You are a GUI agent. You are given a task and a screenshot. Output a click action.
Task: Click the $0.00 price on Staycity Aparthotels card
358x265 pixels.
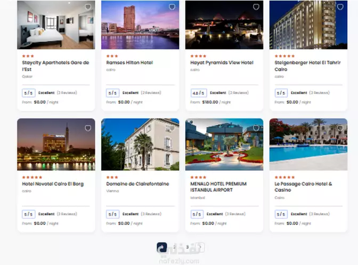(40, 102)
